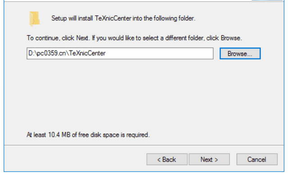Click the "10.4 MB" size value

coord(59,135)
